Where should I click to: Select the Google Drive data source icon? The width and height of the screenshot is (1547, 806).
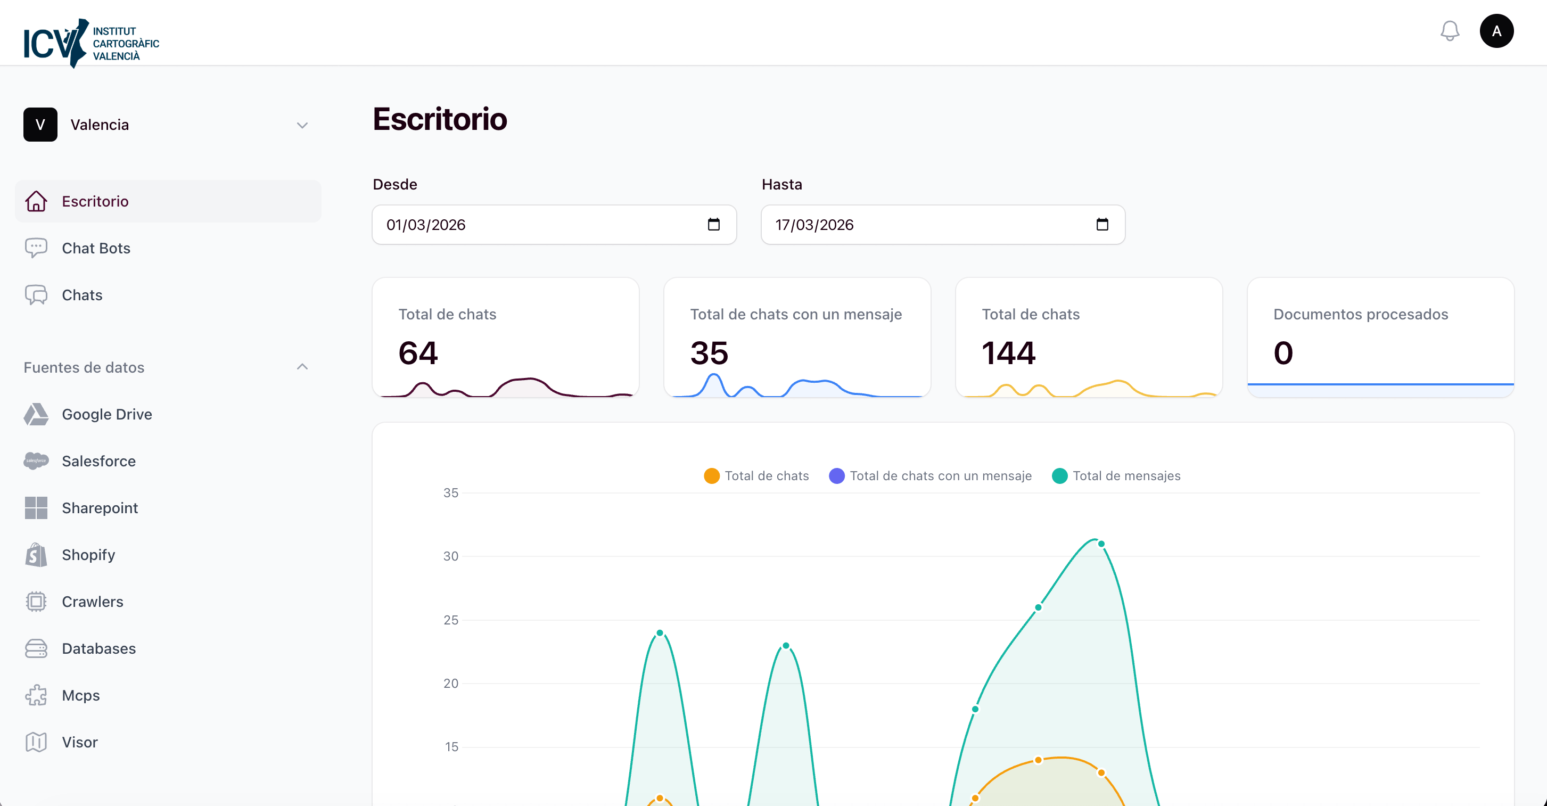[x=36, y=414]
